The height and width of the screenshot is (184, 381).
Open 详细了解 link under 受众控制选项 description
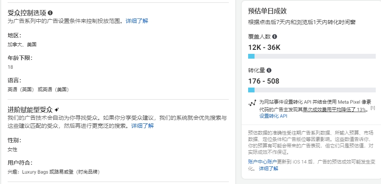click(137, 21)
